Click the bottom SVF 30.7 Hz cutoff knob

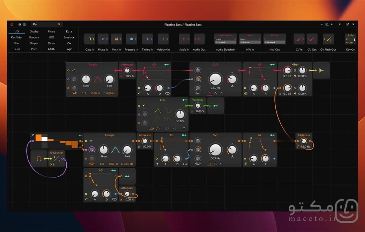point(215,150)
